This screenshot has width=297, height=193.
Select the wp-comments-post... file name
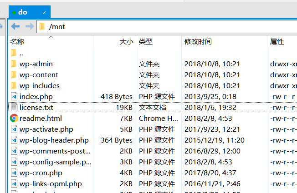coord(55,151)
